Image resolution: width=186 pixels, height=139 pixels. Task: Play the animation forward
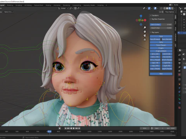(74, 128)
